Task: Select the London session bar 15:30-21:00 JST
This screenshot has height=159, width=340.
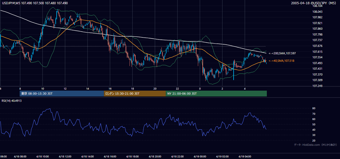Action: 135,94
